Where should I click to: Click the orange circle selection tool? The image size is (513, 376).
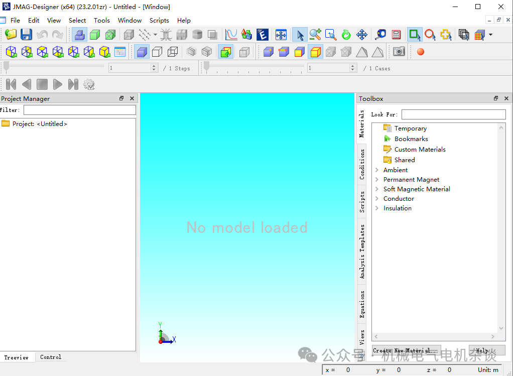coord(430,34)
